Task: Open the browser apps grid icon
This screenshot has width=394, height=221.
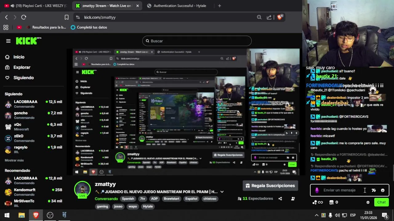Action: pos(6,27)
